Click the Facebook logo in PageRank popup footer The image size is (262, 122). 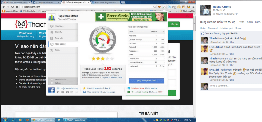pyautogui.click(x=52, y=90)
